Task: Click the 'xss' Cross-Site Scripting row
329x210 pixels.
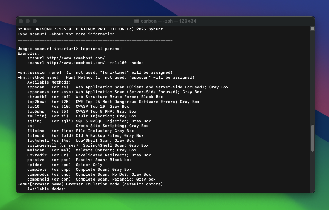Action: (x=88, y=126)
